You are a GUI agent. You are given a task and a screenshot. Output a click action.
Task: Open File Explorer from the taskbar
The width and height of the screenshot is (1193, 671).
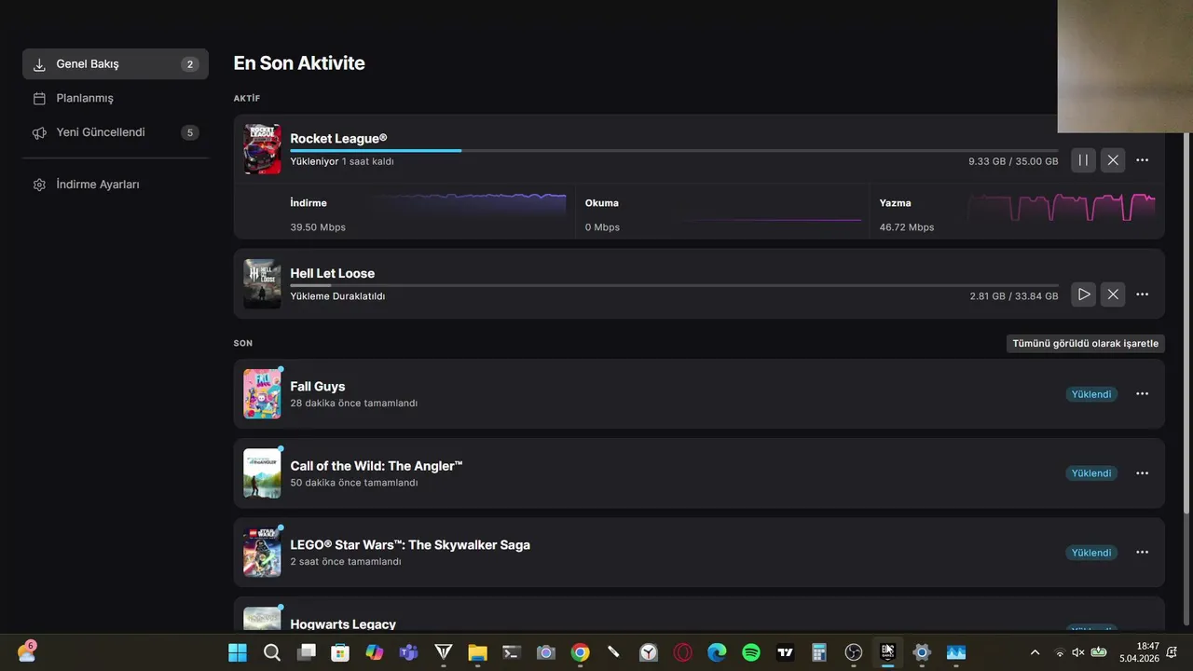click(x=477, y=652)
